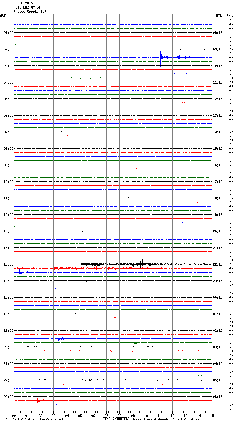Viewport: 234px width, 423px height.
Task: Select the '06:15' UTC row label
Action: point(218,397)
